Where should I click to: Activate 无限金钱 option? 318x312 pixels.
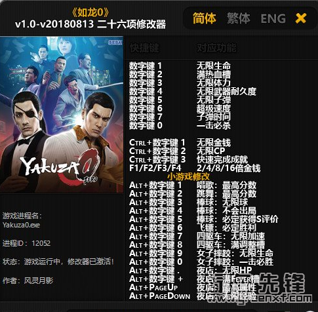click(214, 143)
